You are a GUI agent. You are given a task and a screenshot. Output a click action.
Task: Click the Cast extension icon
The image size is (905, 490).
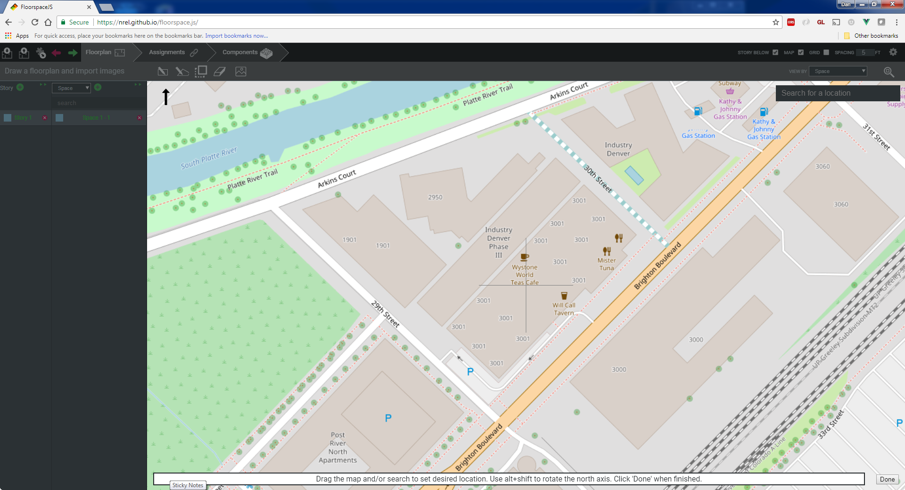836,22
